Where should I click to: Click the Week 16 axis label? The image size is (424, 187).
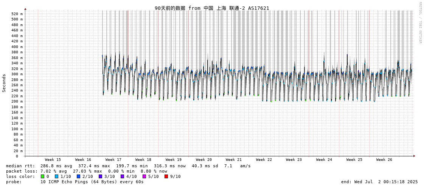point(83,160)
